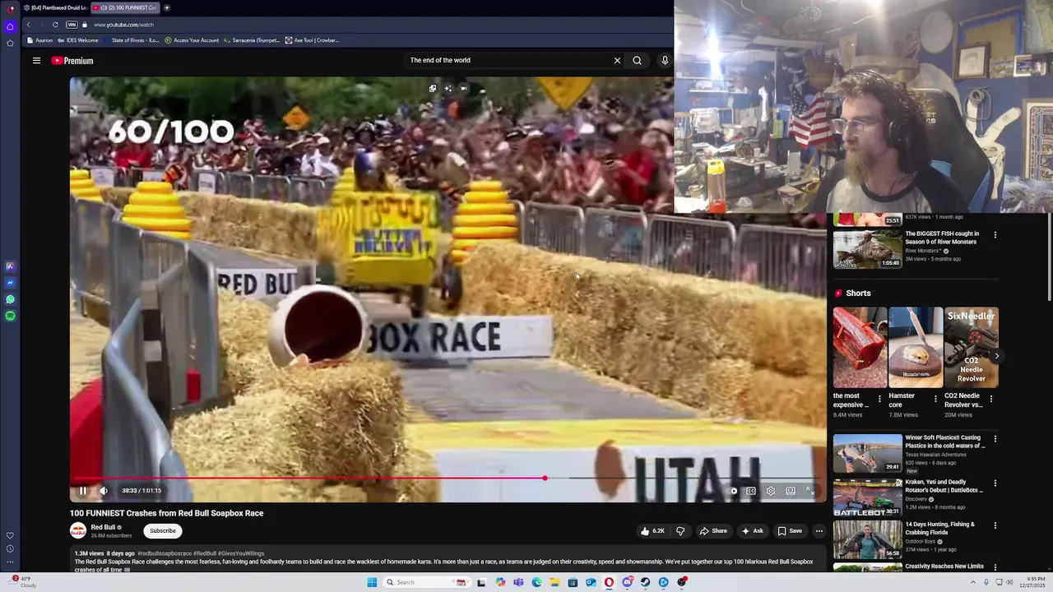Viewport: 1053px width, 592px height.
Task: Open options for Kraken, Yeti BattleBots video
Action: pos(995,483)
